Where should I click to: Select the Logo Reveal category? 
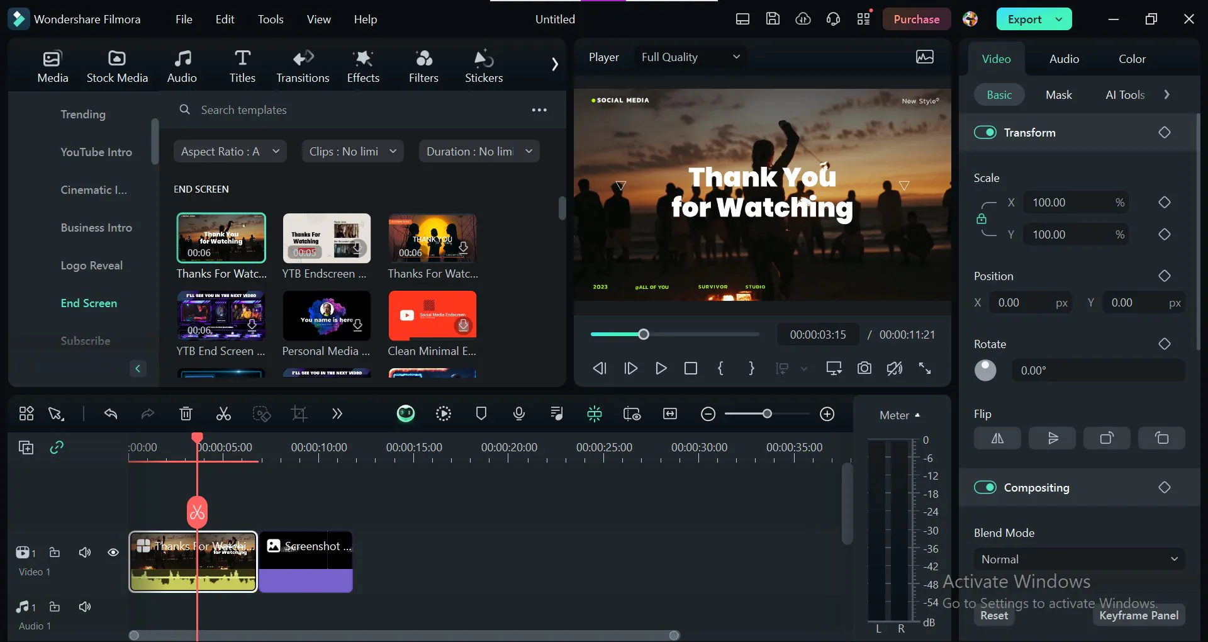(92, 265)
